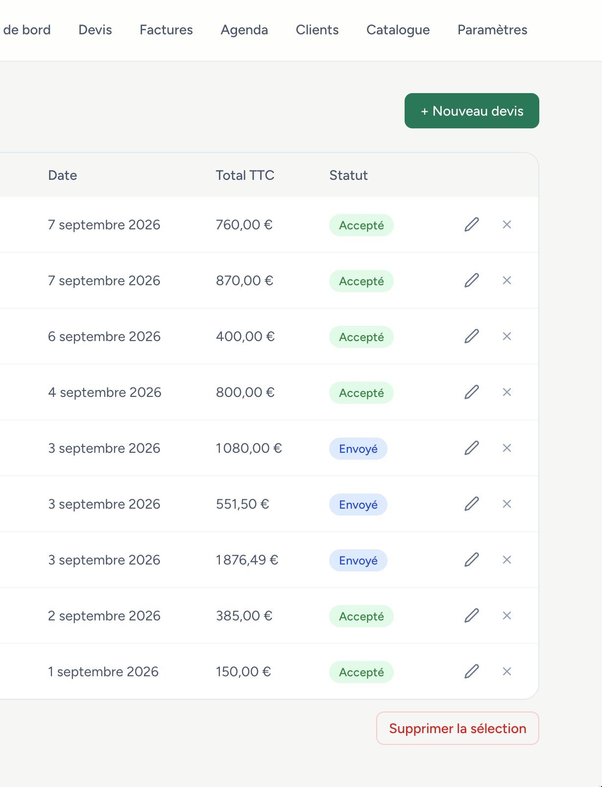The image size is (602, 787).
Task: Open the Devis tab
Action: click(x=95, y=30)
